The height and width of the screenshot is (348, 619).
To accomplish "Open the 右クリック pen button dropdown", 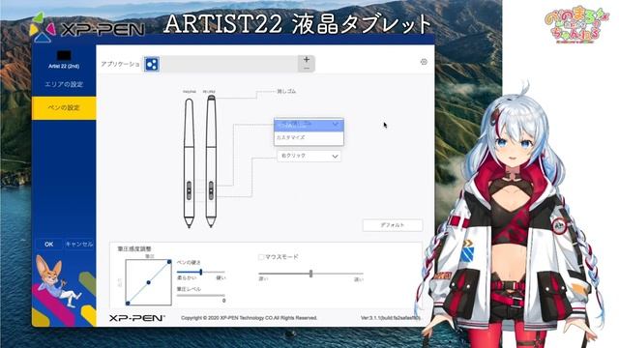I will (x=309, y=157).
